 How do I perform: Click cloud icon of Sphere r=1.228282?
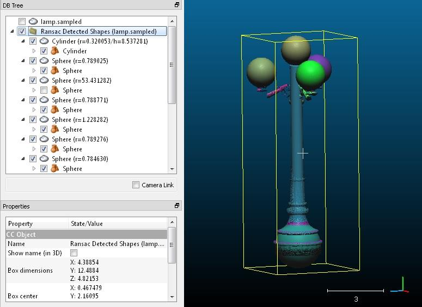point(44,120)
